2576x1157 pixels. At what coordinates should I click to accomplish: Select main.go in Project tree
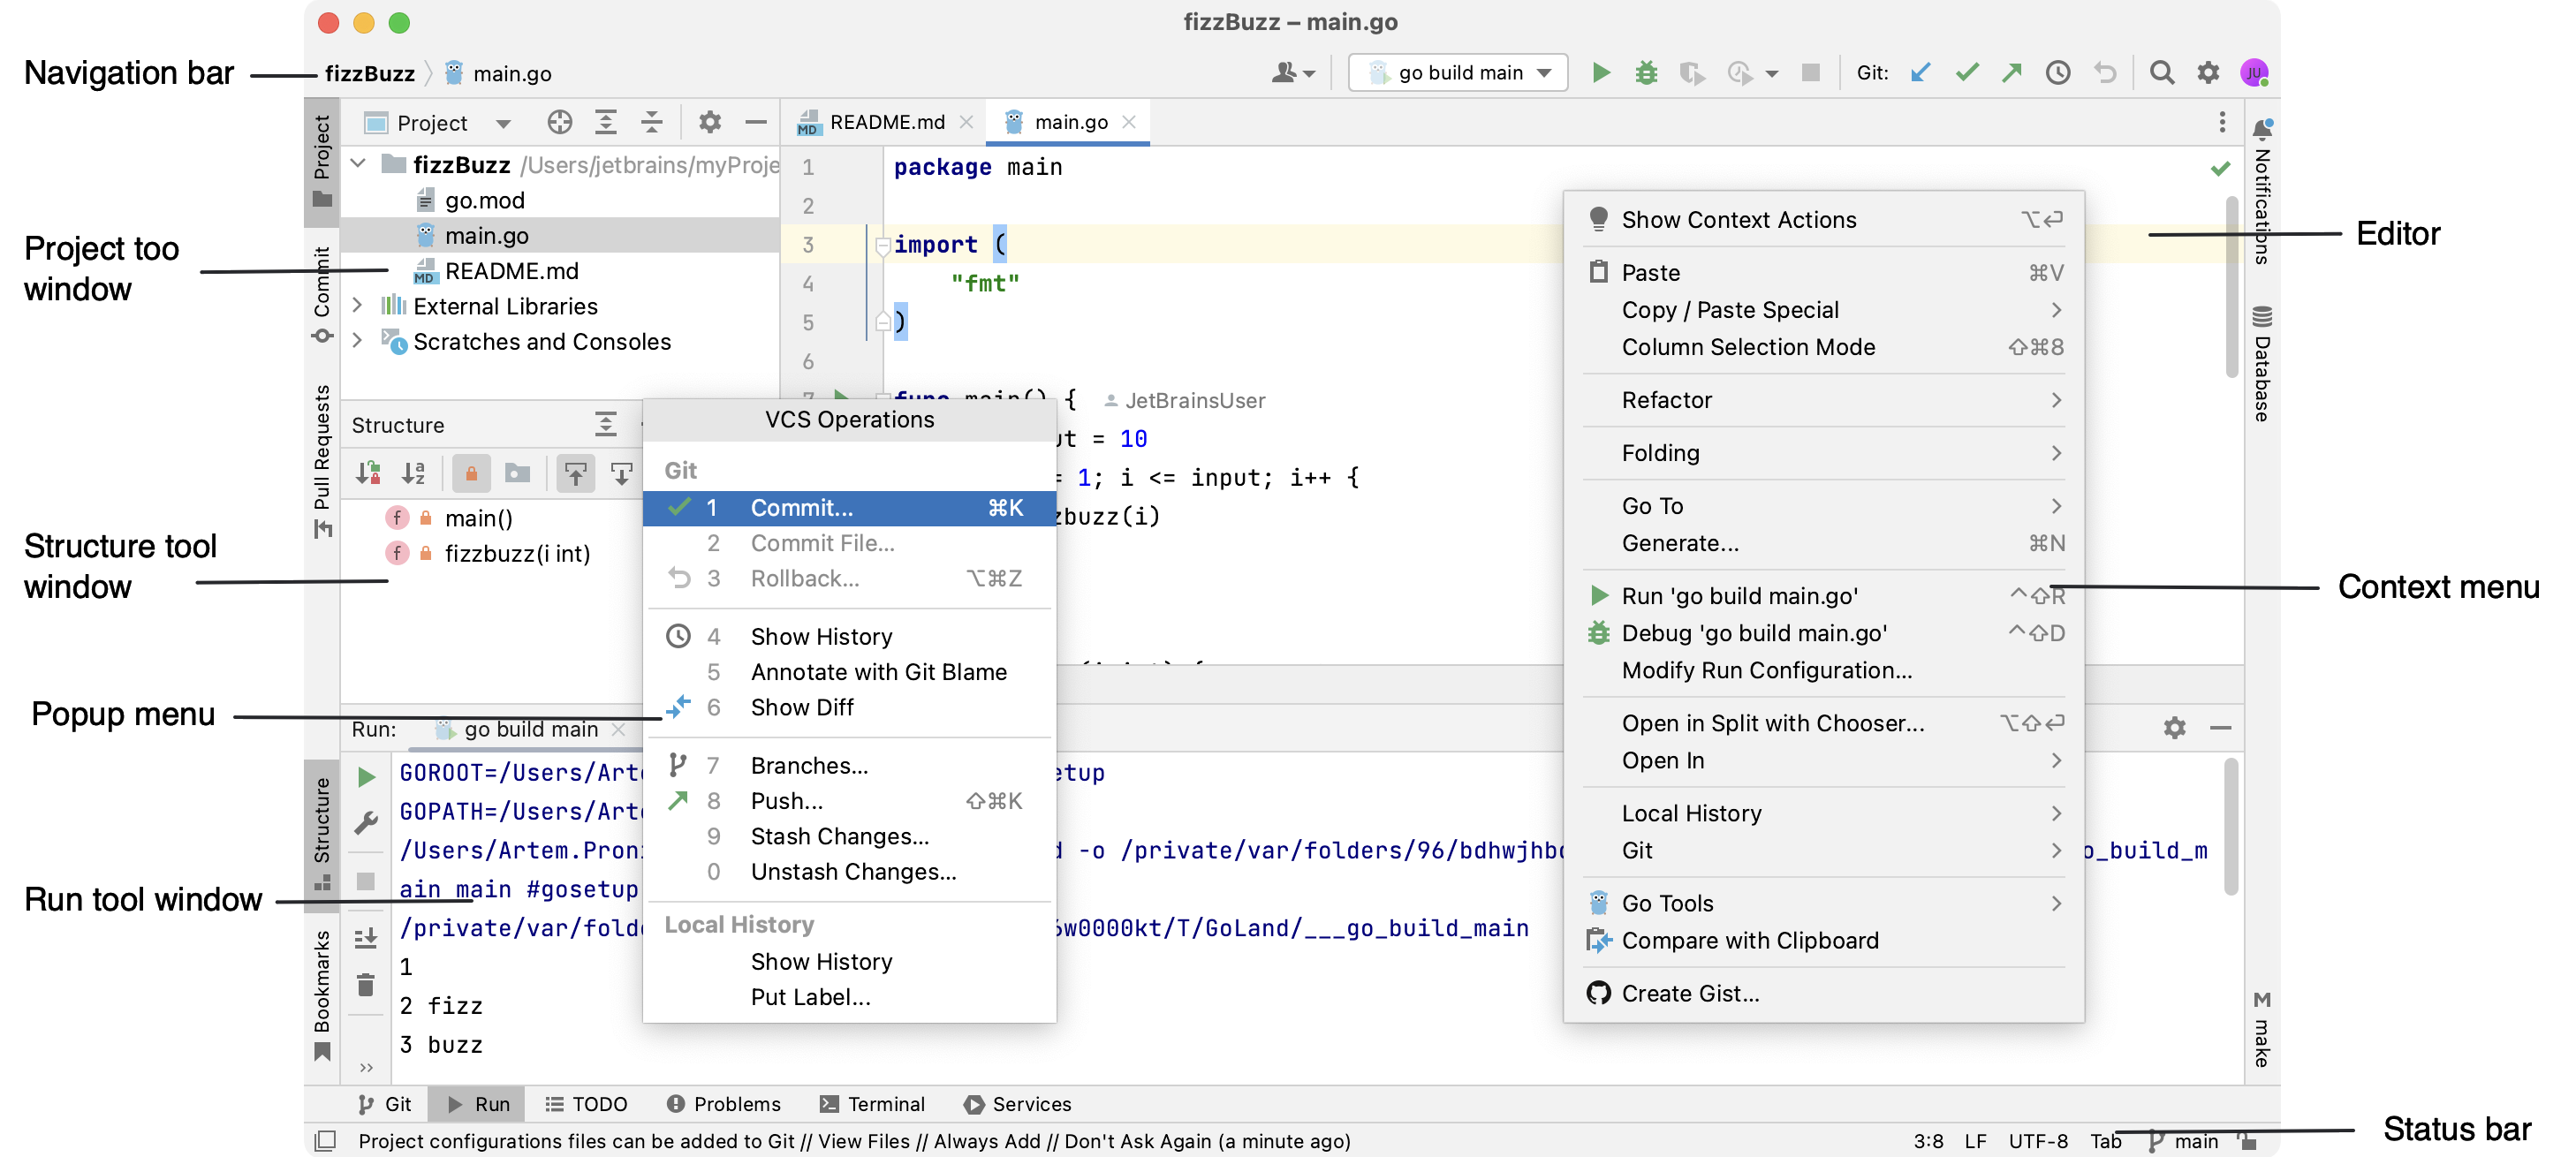pyautogui.click(x=560, y=236)
